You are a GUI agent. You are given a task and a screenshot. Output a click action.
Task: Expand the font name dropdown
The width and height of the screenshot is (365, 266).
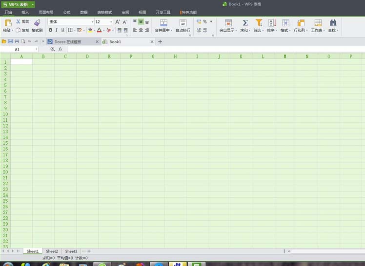tap(92, 22)
